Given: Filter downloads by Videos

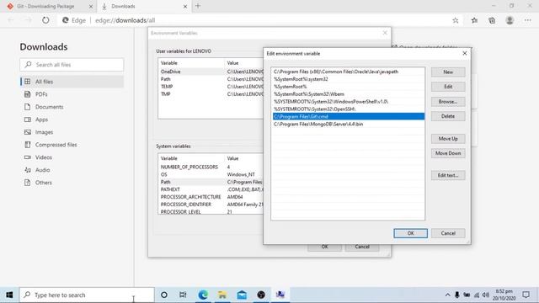Looking at the screenshot, I should 72,157.
